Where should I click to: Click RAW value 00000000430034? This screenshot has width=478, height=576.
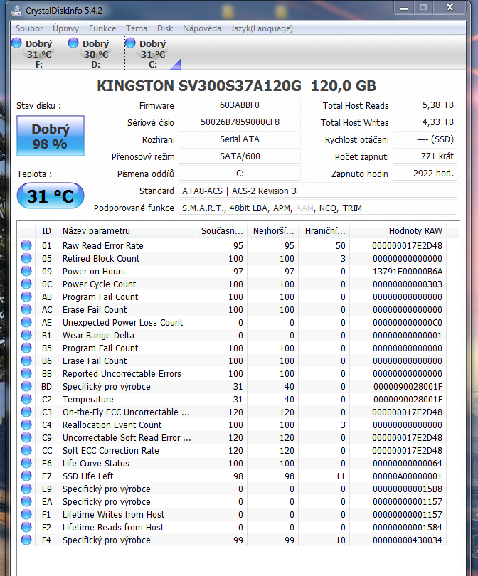pyautogui.click(x=407, y=540)
